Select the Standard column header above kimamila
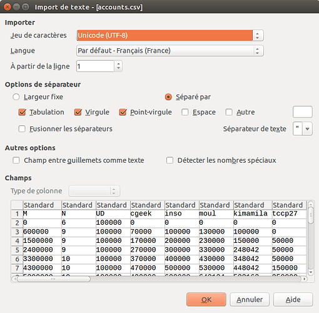The height and width of the screenshot is (313, 319). [x=252, y=205]
